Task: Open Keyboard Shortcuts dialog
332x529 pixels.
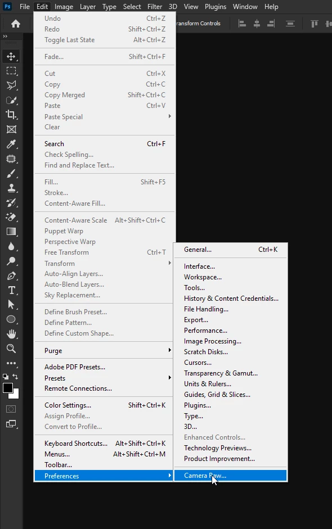Action: (x=105, y=444)
